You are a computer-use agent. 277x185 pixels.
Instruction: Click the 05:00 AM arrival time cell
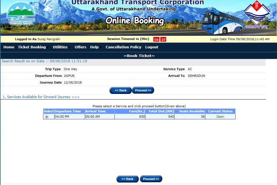point(100,117)
